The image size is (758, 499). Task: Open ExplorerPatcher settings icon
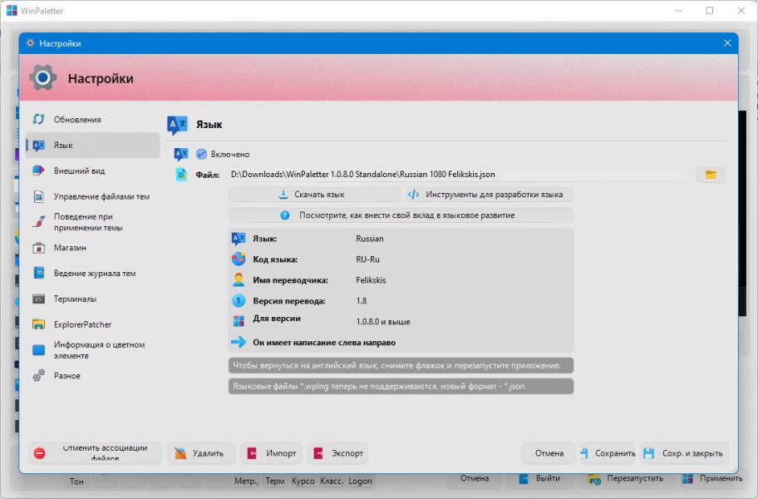point(39,324)
